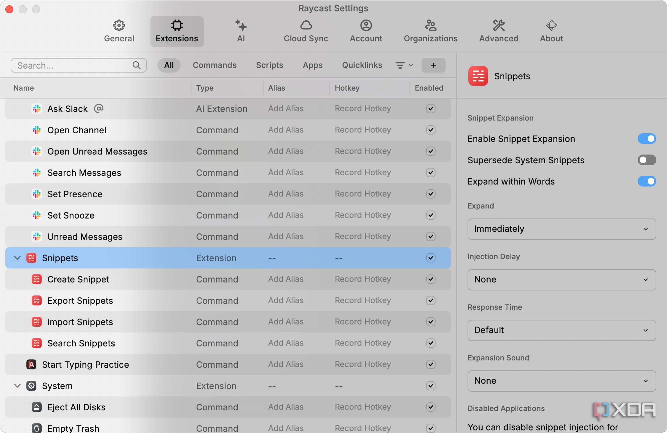Viewport: 667px width, 433px height.
Task: Select the Quicklinks filter tab
Action: (362, 65)
